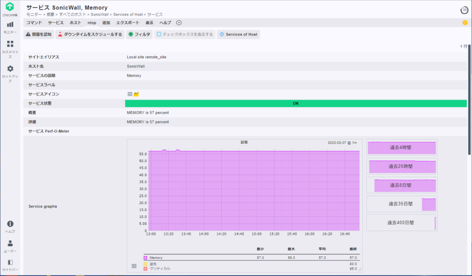The image size is (472, 276).
Task: Click the graph date 2023-02-07 @ 1m label
Action: 342,143
